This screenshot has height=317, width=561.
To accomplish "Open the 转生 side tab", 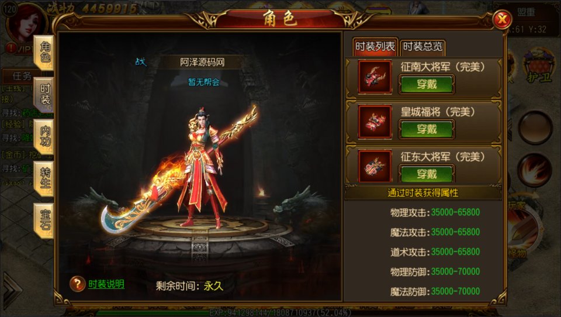I will (x=44, y=178).
